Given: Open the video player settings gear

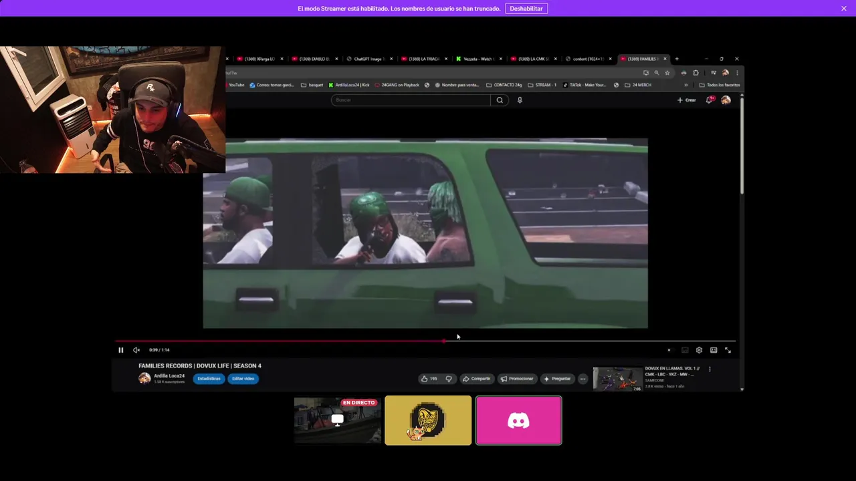Looking at the screenshot, I should click(699, 350).
